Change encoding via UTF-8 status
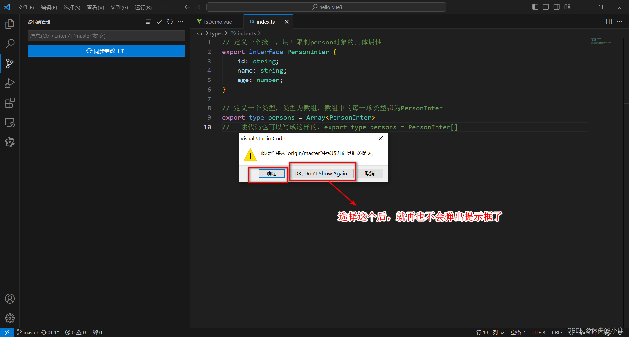Viewport: 629px width, 337px height. point(539,332)
